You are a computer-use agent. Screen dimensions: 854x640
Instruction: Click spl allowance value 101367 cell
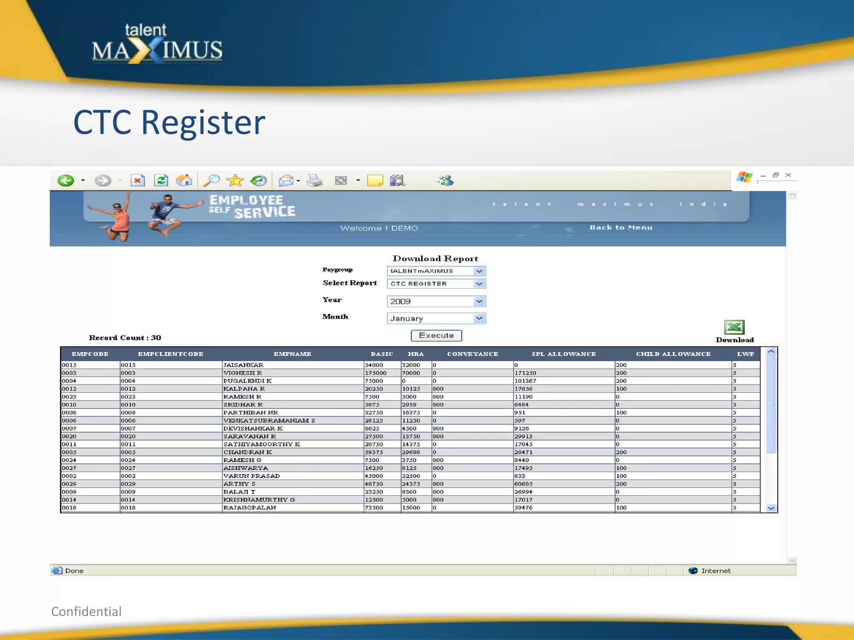[x=564, y=381]
